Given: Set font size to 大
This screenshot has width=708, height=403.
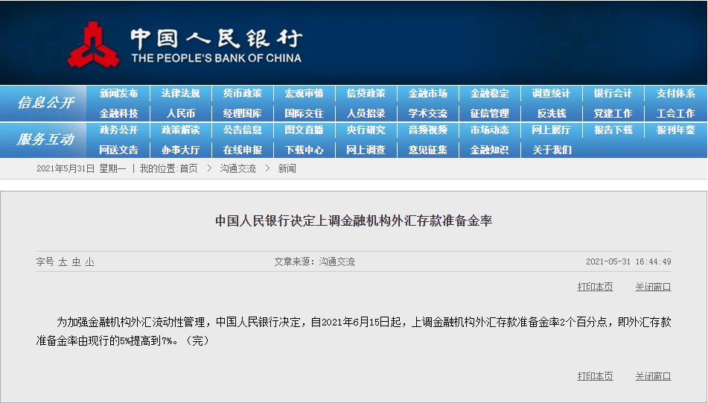Looking at the screenshot, I should click(x=63, y=262).
